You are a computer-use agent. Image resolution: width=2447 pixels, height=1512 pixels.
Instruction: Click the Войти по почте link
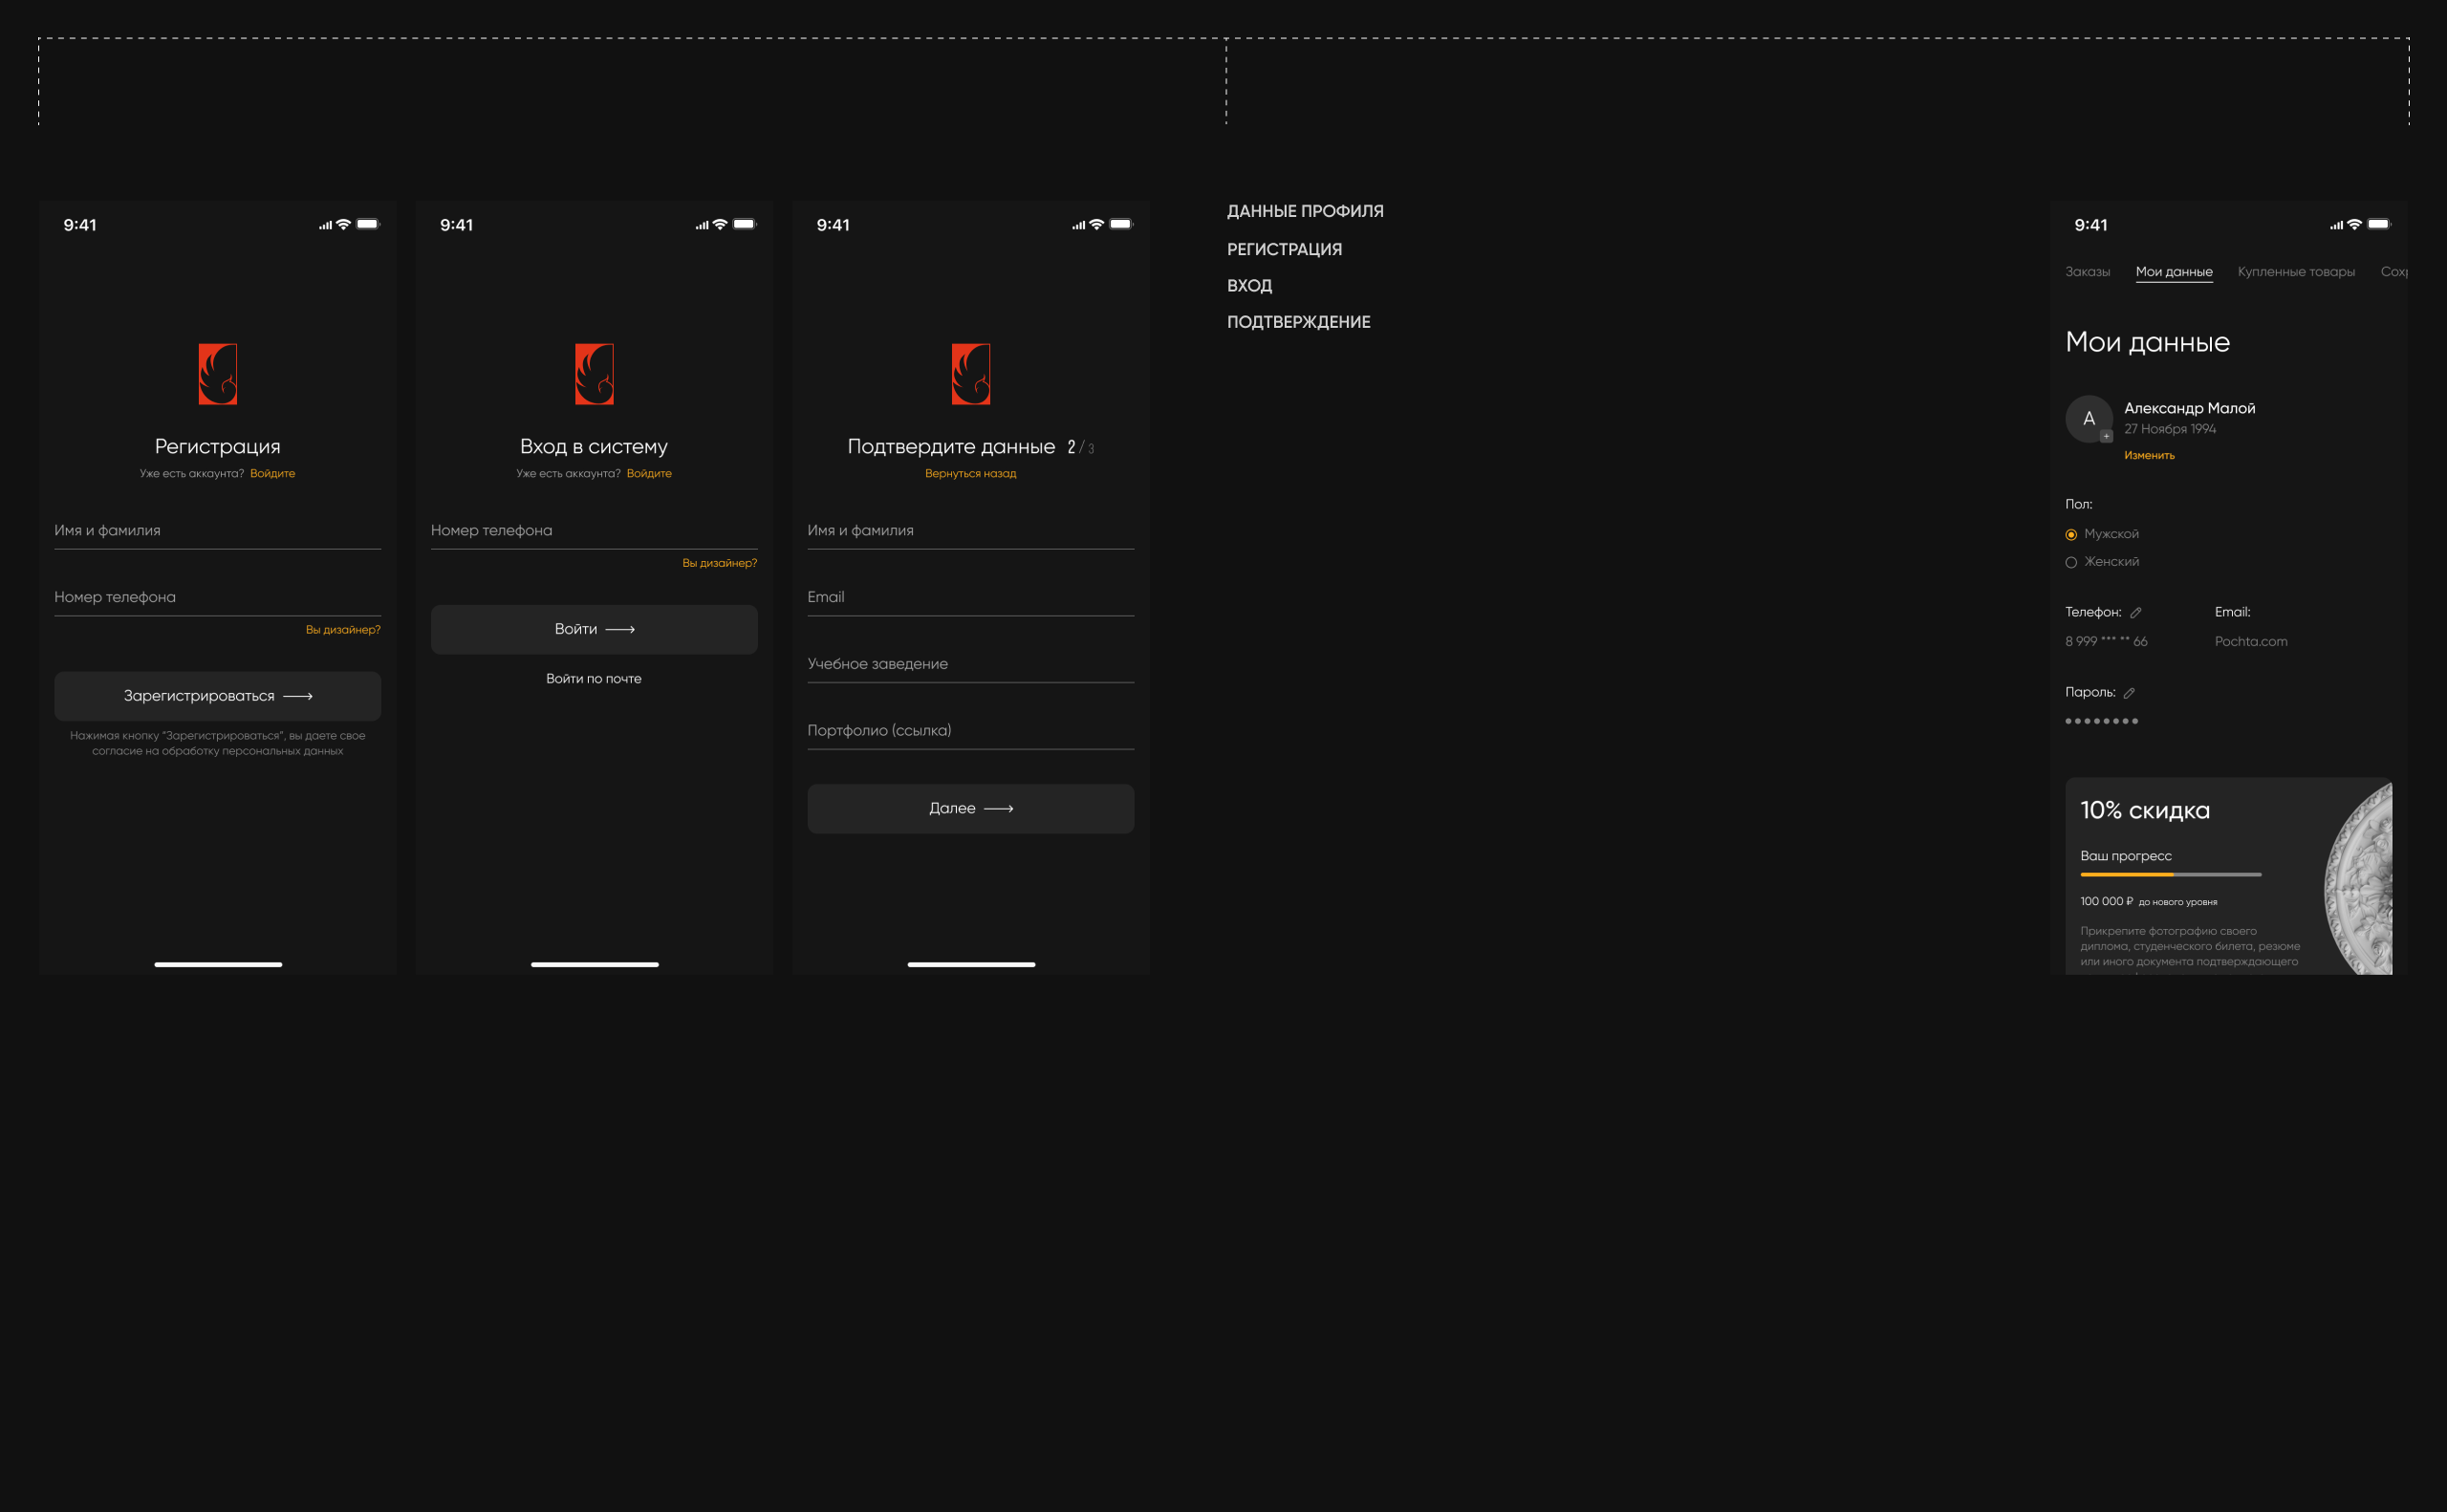click(x=593, y=679)
